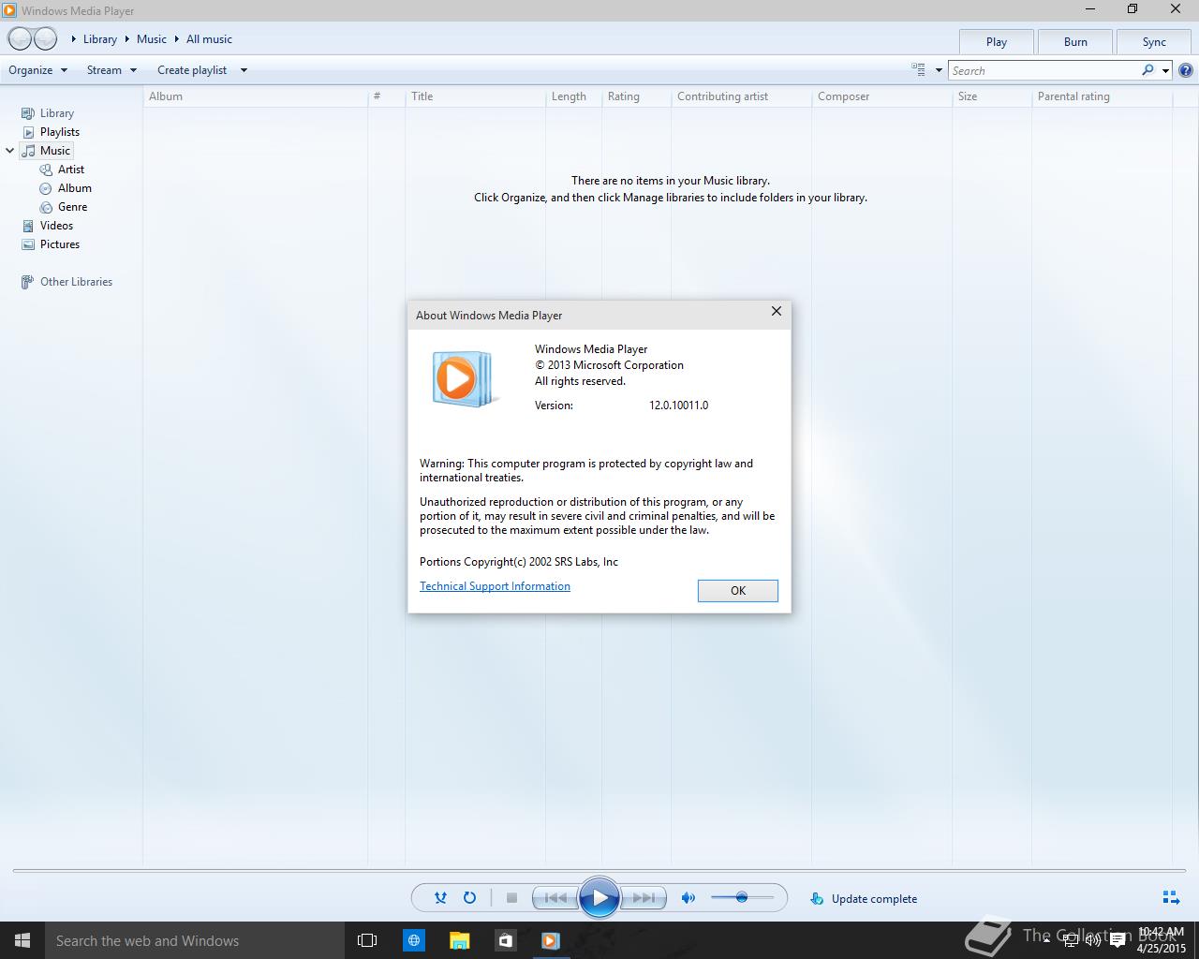
Task: Click the taskbar search box
Action: (x=195, y=940)
